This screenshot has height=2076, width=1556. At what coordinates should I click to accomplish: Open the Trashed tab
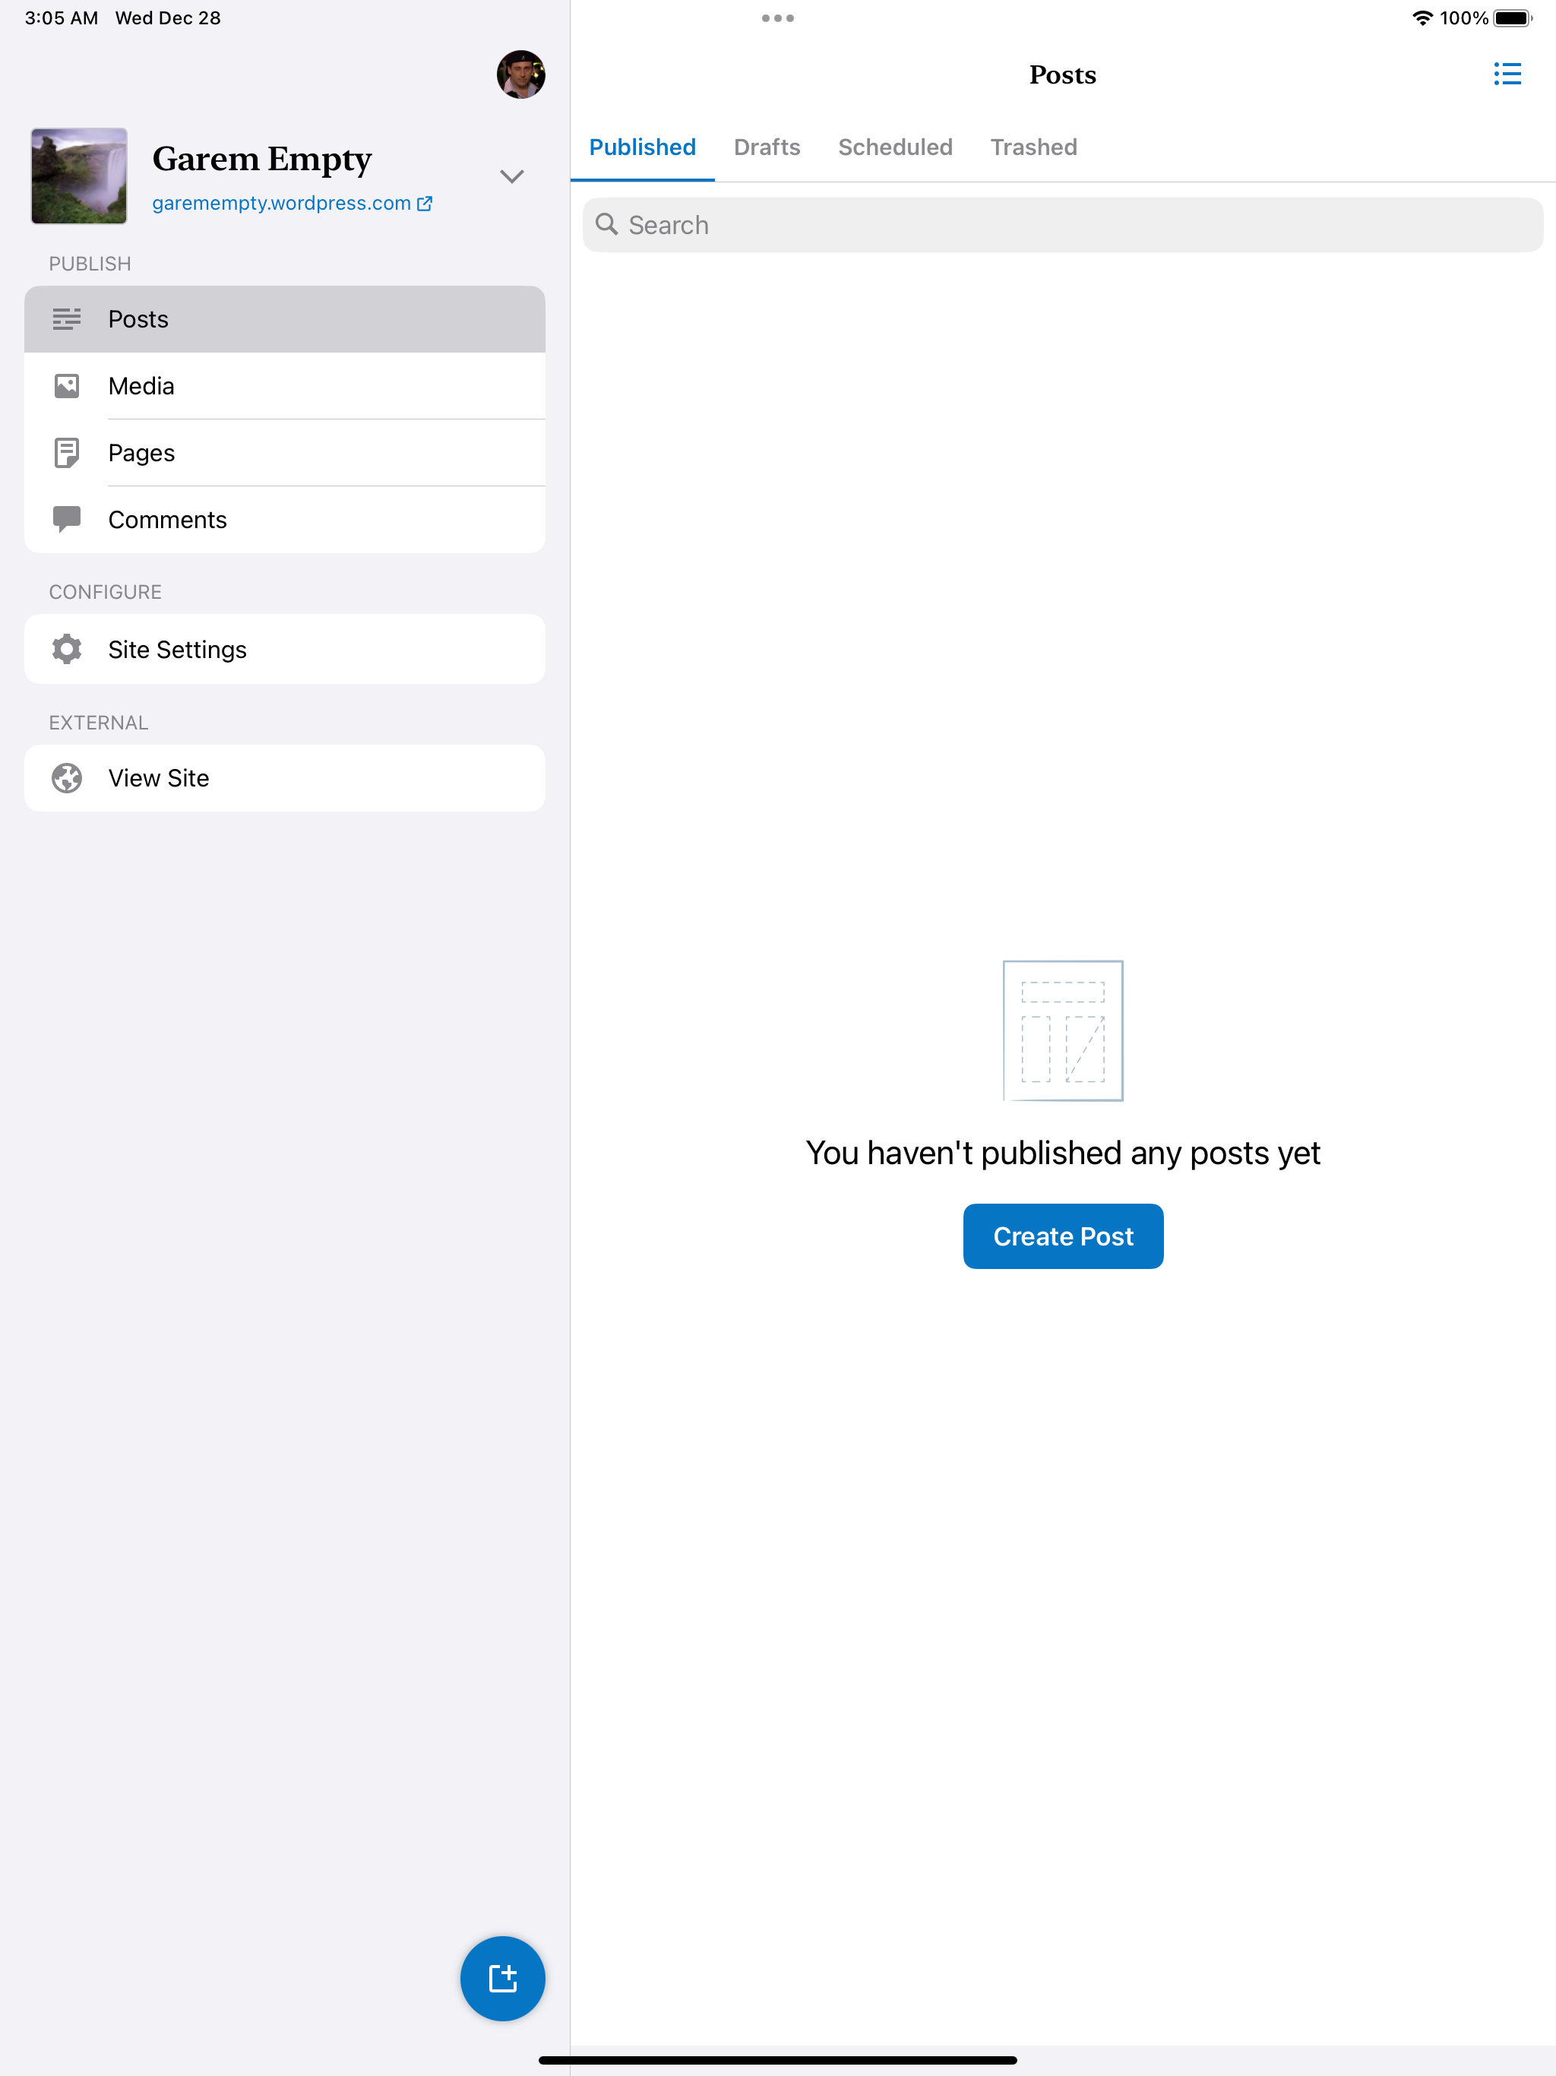click(x=1033, y=147)
